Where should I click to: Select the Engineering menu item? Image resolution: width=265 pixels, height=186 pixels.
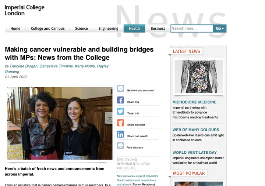[108, 29]
